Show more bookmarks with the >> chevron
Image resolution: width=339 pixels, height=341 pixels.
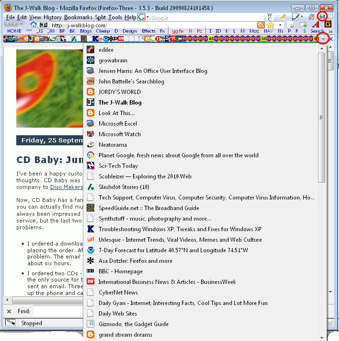(331, 32)
